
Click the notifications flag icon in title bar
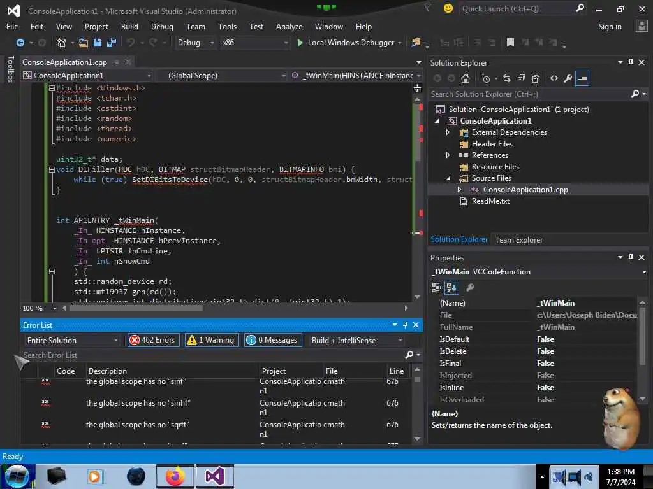point(427,8)
